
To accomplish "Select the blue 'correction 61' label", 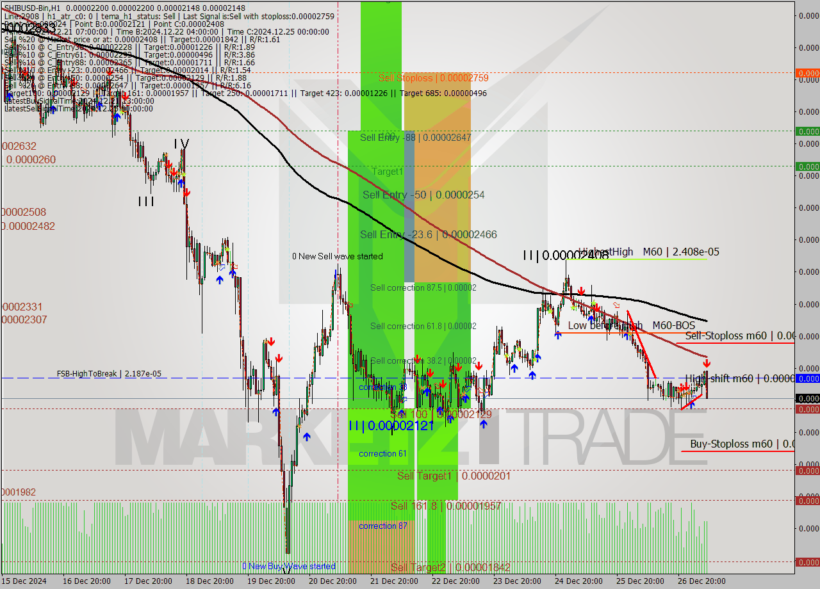I will [x=382, y=454].
